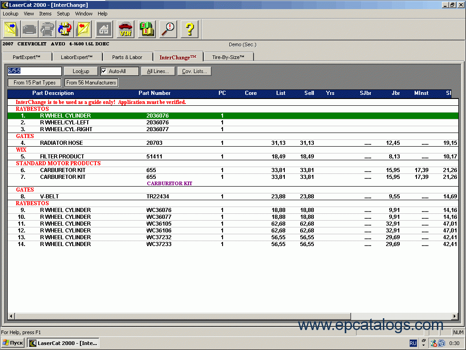Image resolution: width=466 pixels, height=350 pixels.
Task: Click the Part Description column header
Action: click(53, 93)
